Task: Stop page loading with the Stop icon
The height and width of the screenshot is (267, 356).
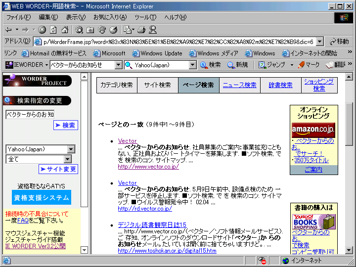Action: 42,30
